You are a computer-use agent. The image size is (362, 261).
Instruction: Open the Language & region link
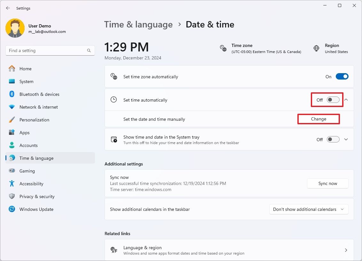229,250
